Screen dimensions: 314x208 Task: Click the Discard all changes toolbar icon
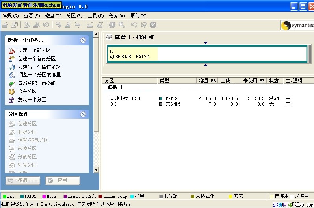(x=143, y=25)
